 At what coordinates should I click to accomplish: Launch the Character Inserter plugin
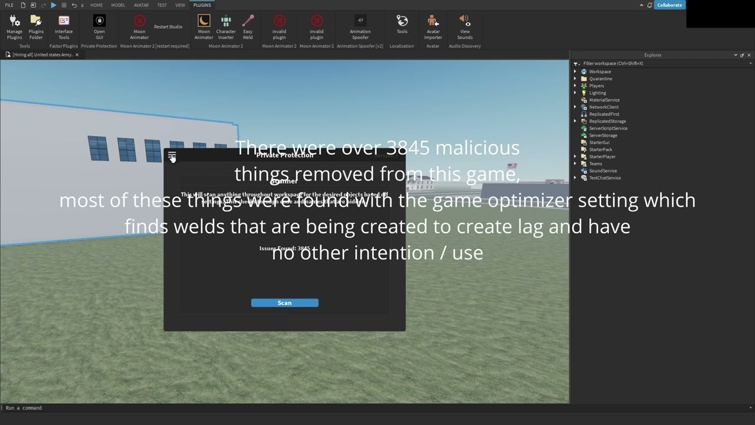tap(226, 27)
